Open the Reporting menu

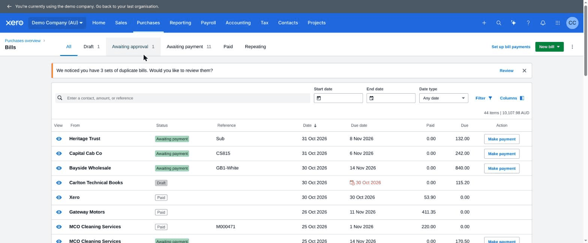[x=180, y=23]
